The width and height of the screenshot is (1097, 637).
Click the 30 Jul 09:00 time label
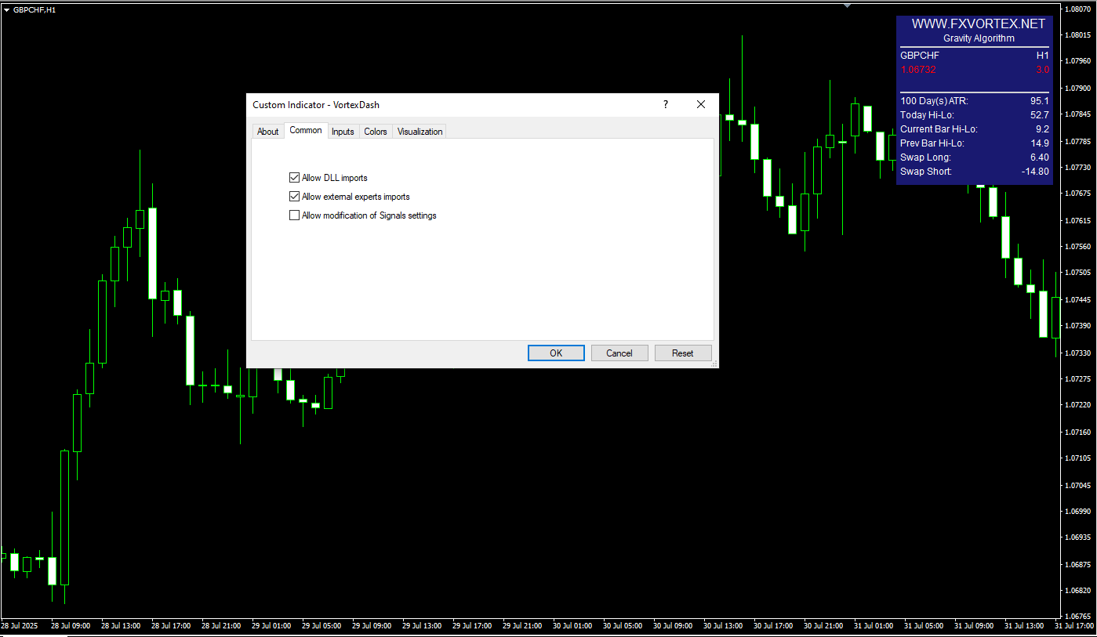click(x=673, y=627)
